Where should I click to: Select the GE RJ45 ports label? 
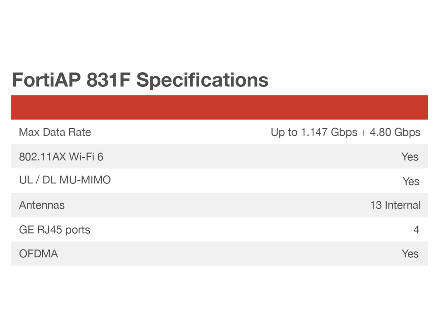(55, 230)
